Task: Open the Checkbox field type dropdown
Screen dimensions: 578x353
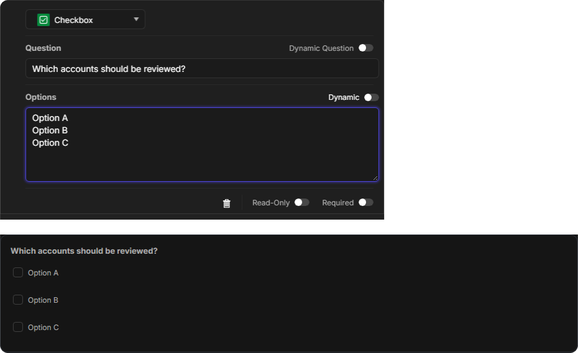Action: tap(85, 19)
